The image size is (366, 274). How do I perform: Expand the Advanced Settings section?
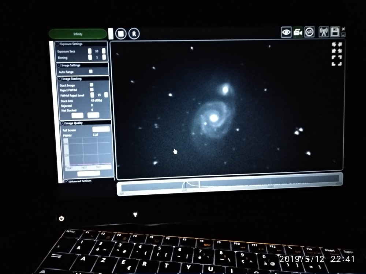pos(66,181)
